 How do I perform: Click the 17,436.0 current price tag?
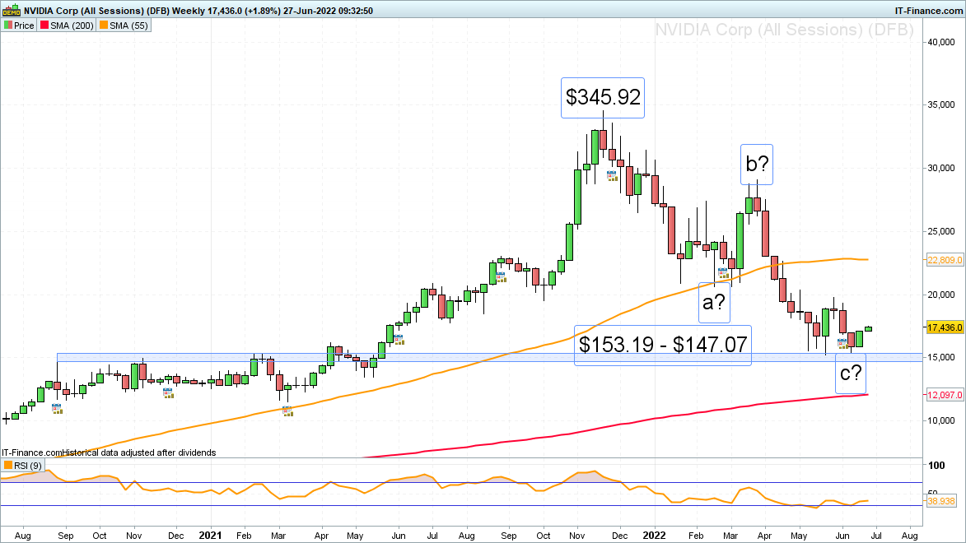pos(945,327)
